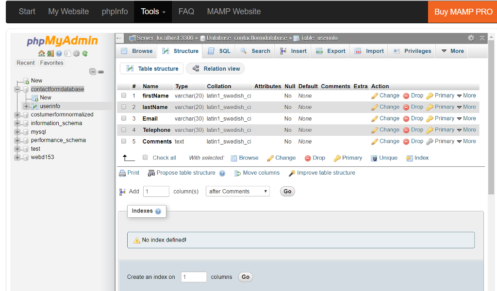Click Go button next to Add columns

pos(287,191)
